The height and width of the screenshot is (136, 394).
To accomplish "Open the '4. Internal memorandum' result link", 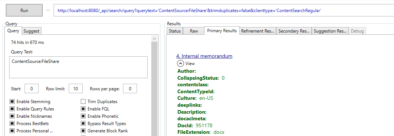I will (204, 56).
